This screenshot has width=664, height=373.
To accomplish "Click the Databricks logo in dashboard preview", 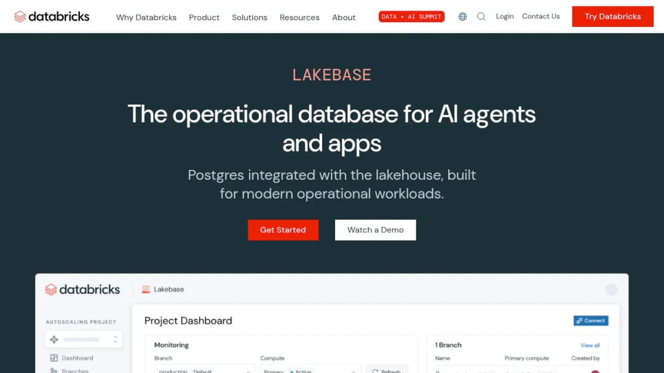I will pos(82,290).
